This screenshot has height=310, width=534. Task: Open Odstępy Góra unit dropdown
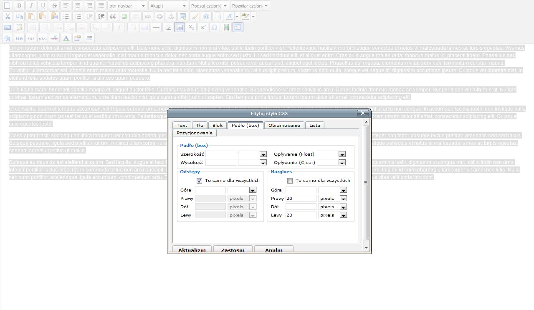click(253, 190)
